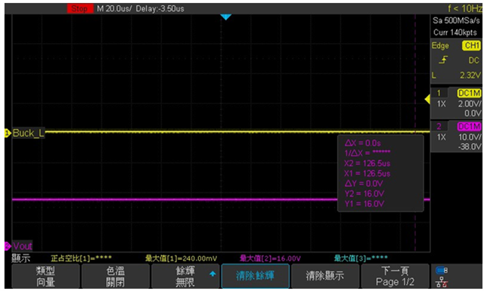The image size is (484, 291).
Task: Select the Buck_L channel label
Action: coord(28,133)
